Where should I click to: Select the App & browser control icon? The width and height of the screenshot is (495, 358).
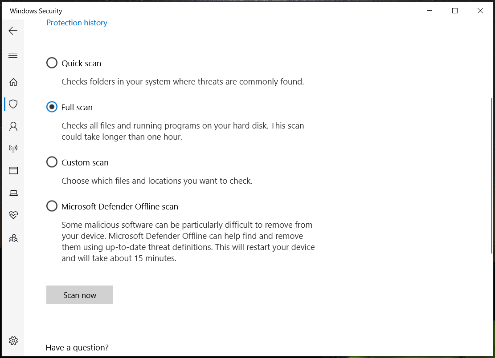(x=13, y=170)
